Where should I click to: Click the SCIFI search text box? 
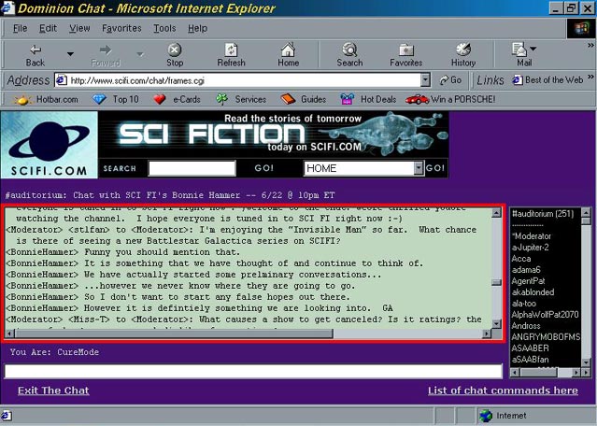pyautogui.click(x=191, y=168)
